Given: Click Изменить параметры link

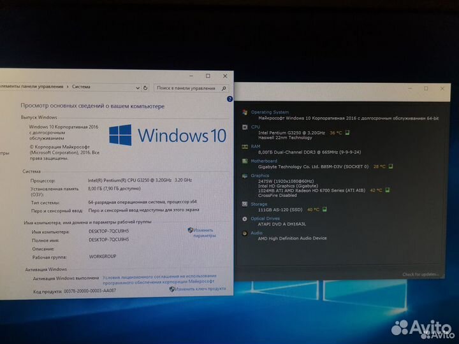Looking at the screenshot, I should [205, 233].
